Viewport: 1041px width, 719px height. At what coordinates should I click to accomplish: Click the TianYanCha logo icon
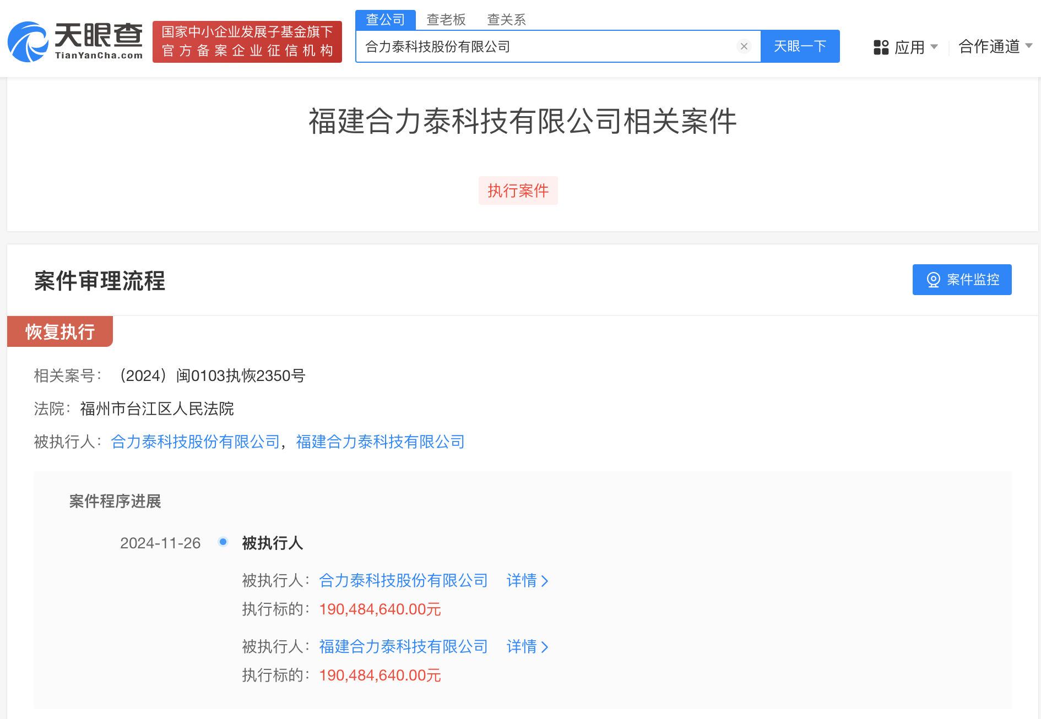point(28,42)
